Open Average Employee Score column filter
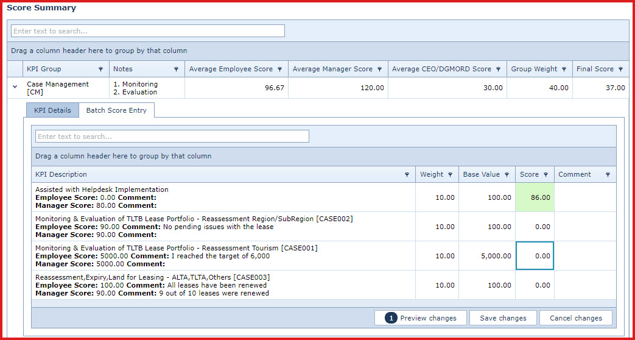635x340 pixels. coord(280,69)
